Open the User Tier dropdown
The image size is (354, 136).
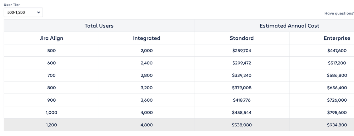23,12
